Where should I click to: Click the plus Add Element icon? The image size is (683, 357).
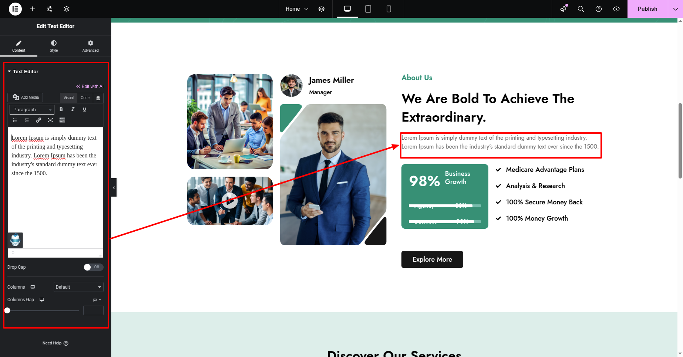point(33,9)
